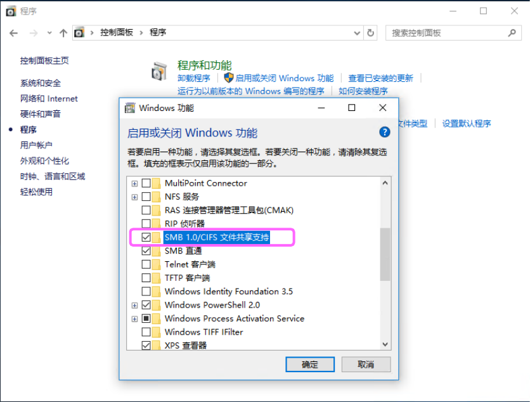Select Hardware and Sound in the sidebar
530x402 pixels.
pos(41,114)
